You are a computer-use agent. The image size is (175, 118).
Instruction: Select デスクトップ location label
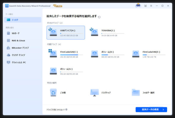click(x=106, y=93)
